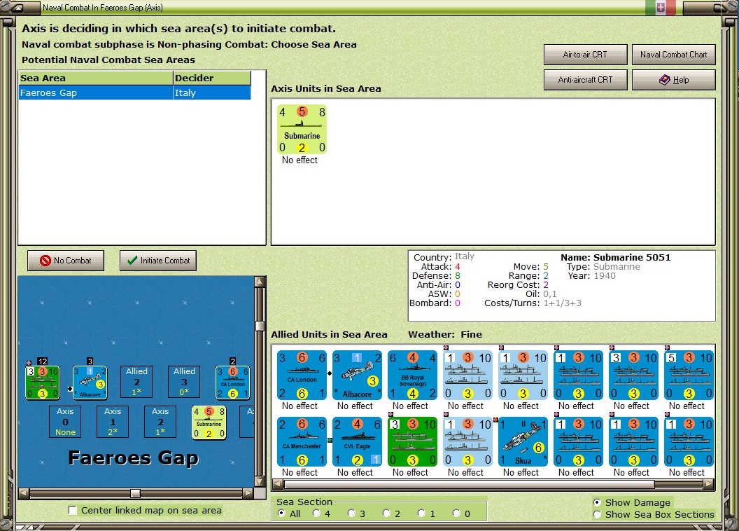Viewport: 739px width, 531px height.
Task: Select the convoy counter right of Skua
Action: point(578,441)
